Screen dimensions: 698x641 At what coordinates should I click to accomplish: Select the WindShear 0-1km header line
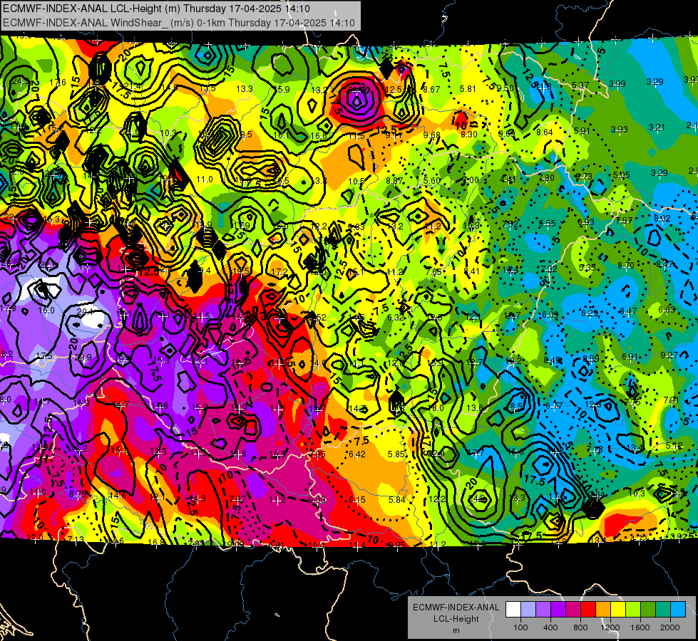tap(179, 23)
